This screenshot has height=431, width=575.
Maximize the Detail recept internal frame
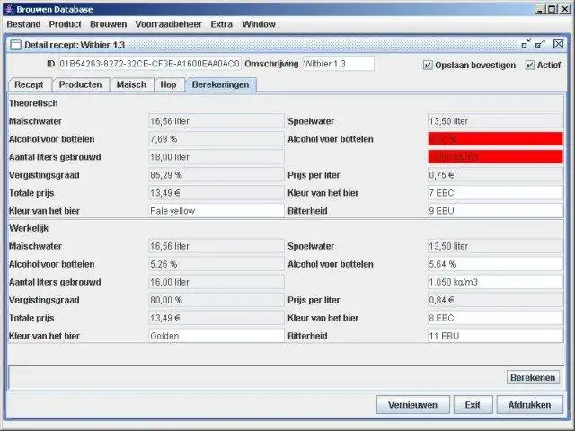point(540,44)
